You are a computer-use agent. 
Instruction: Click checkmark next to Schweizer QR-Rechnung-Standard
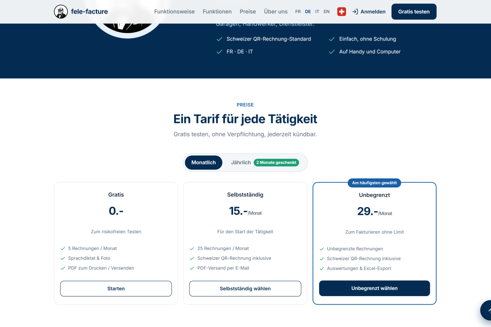click(220, 39)
